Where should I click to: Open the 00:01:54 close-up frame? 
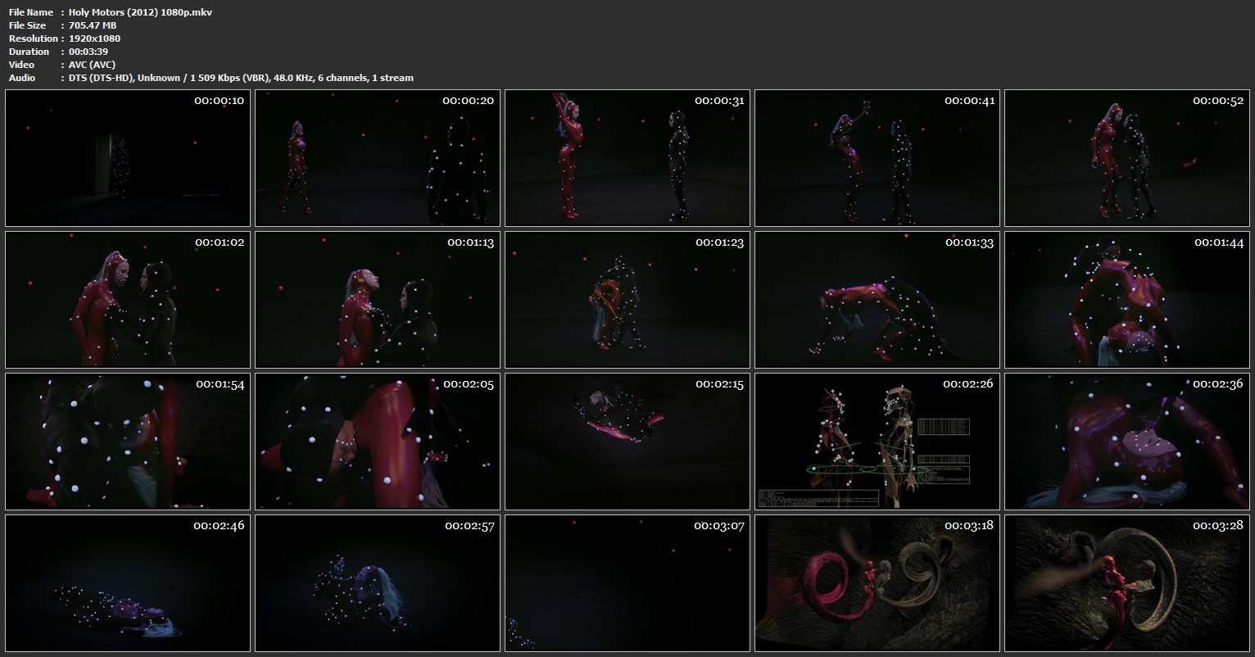pos(128,442)
